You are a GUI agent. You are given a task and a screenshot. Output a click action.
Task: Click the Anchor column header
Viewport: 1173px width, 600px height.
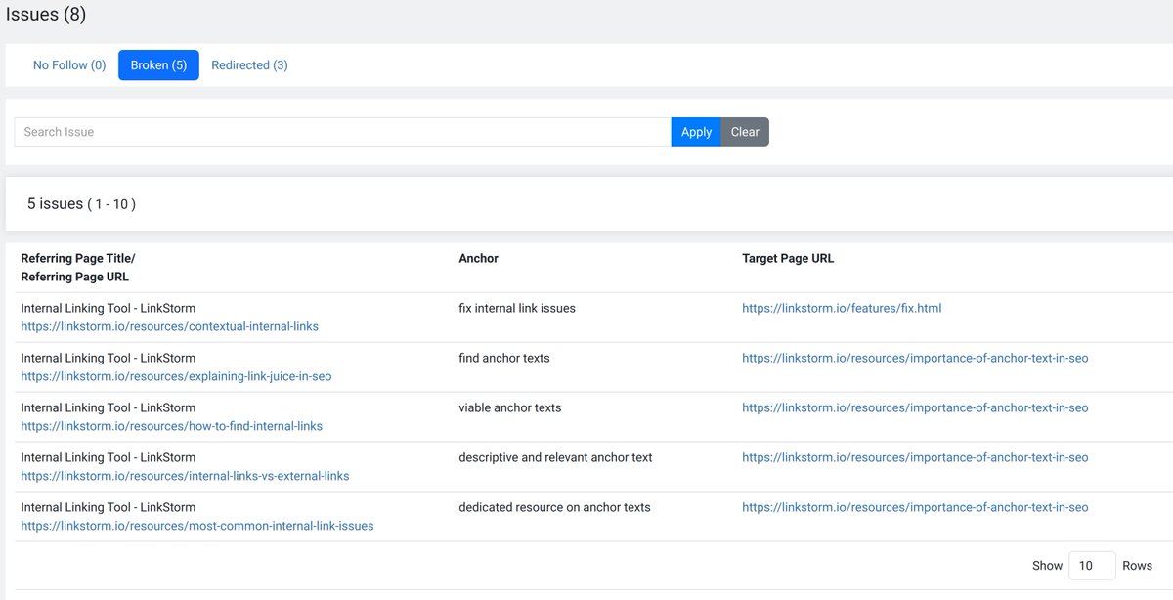click(478, 258)
